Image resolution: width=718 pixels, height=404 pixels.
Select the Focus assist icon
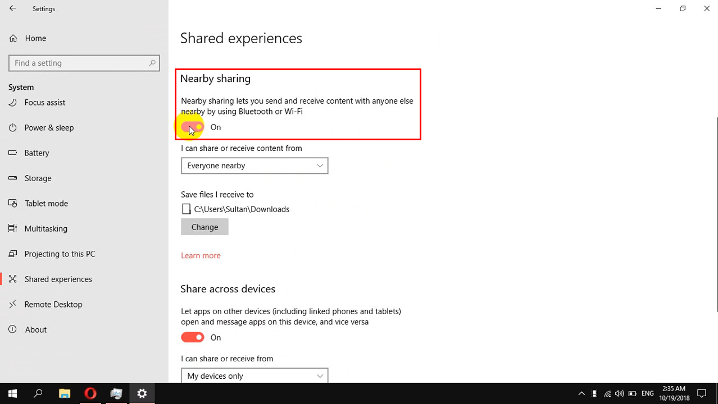coord(12,102)
